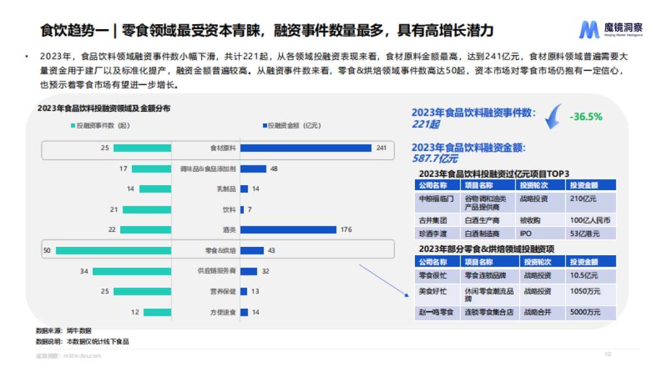Screen dimensions: 662x372
Task: Select the blue bar for 食材原料 showing 241
Action: (x=306, y=148)
